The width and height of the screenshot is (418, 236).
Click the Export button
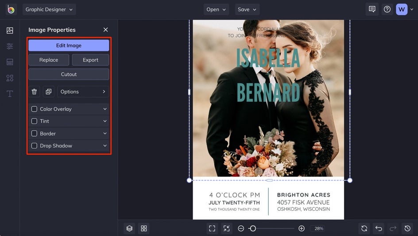(91, 60)
